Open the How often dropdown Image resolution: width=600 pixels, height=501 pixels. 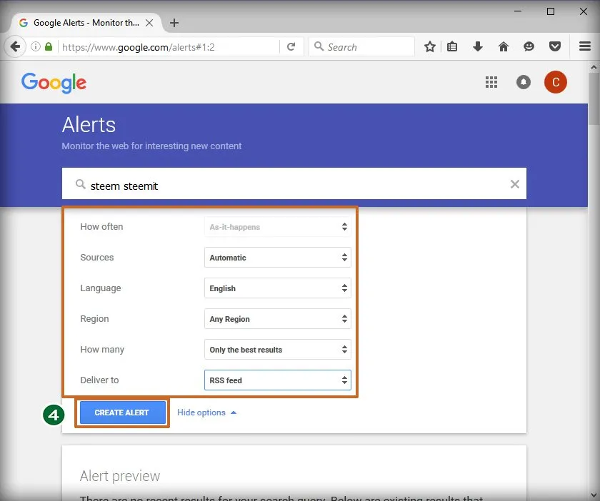pos(278,227)
